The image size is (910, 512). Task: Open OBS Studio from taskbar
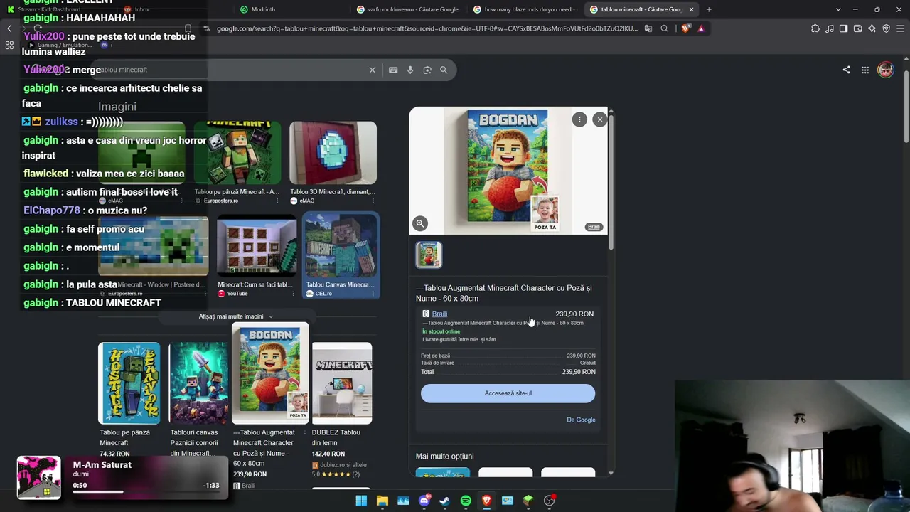tap(549, 501)
